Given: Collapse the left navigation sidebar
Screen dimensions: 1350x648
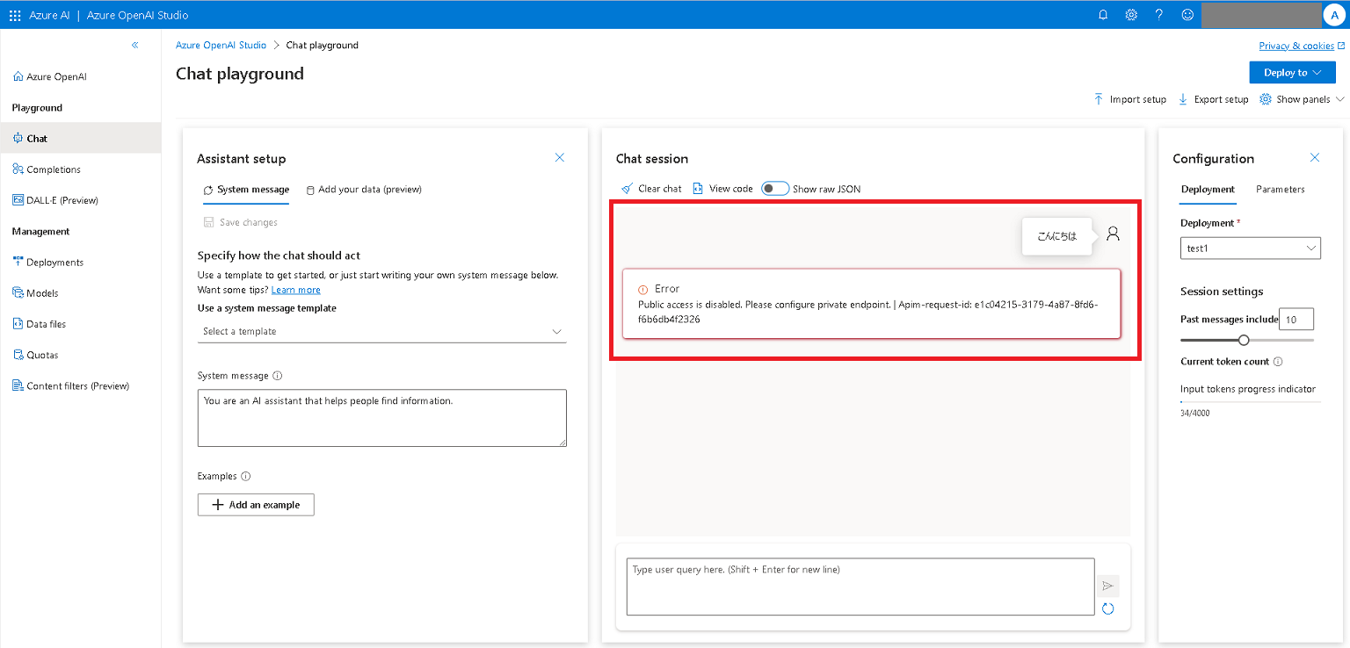Looking at the screenshot, I should (x=134, y=45).
